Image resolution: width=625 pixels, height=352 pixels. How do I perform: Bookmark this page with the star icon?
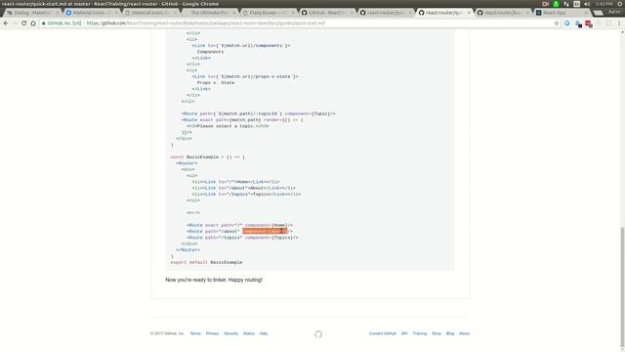[557, 23]
